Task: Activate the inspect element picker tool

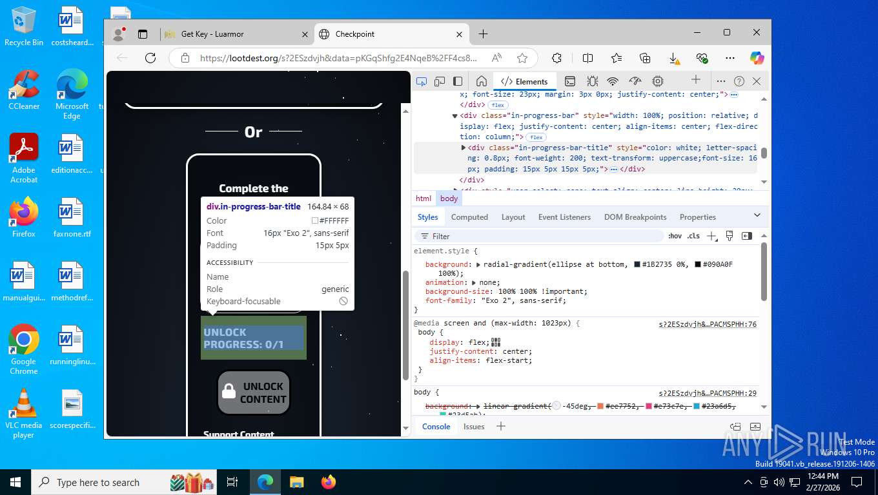Action: pos(422,81)
